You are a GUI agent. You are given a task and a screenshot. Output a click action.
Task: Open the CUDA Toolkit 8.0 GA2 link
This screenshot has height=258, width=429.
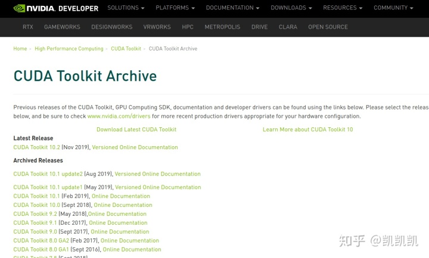click(41, 241)
